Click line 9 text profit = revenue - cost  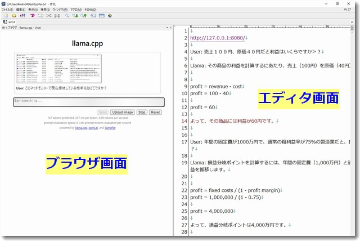click(216, 86)
